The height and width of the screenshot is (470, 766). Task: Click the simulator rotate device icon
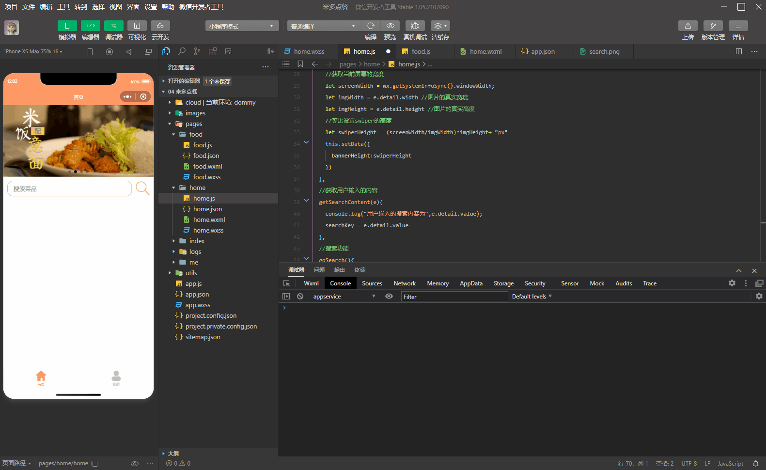click(x=90, y=52)
